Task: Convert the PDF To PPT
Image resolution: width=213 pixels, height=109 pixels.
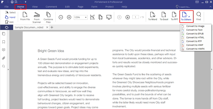Action: pyautogui.click(x=174, y=16)
